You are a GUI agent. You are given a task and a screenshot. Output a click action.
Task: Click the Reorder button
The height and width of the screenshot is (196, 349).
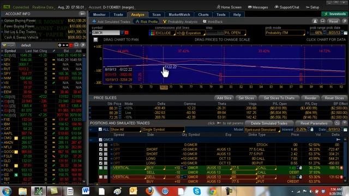point(310,98)
